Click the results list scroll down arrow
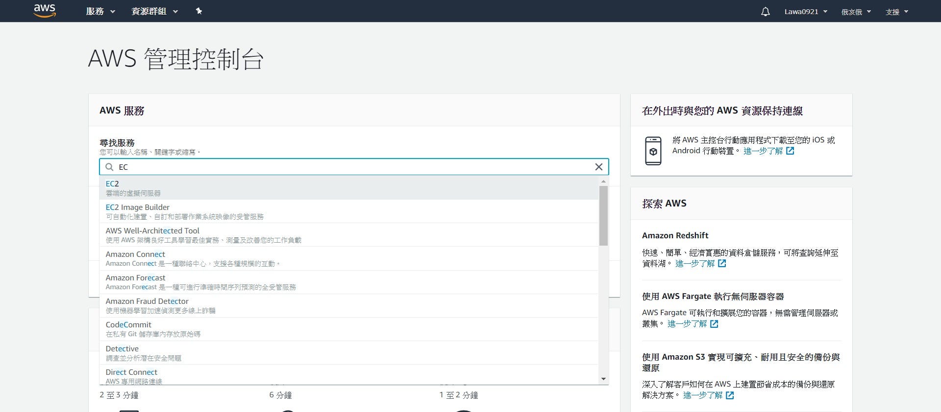This screenshot has width=941, height=412. pyautogui.click(x=603, y=379)
